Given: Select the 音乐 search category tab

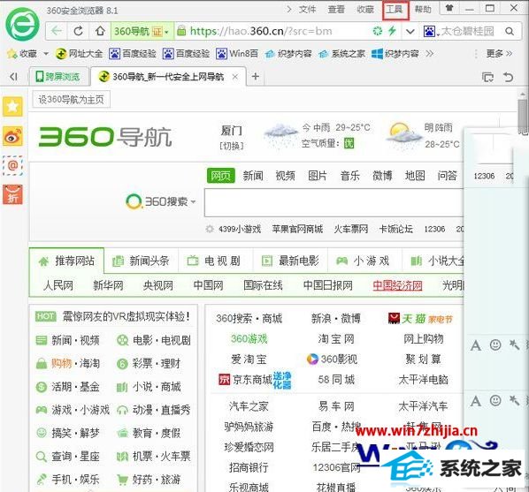Looking at the screenshot, I should pyautogui.click(x=350, y=176).
